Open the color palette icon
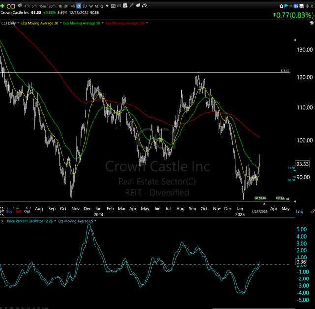Viewport: 315px width, 309px height. [x=312, y=23]
